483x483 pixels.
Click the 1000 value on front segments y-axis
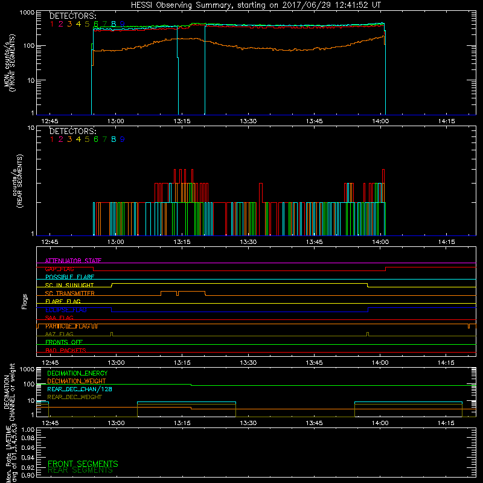27,13
